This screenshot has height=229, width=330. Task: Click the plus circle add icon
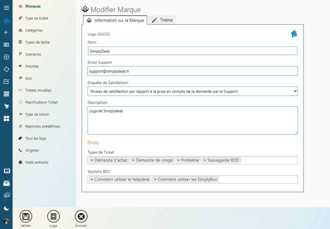point(6,57)
